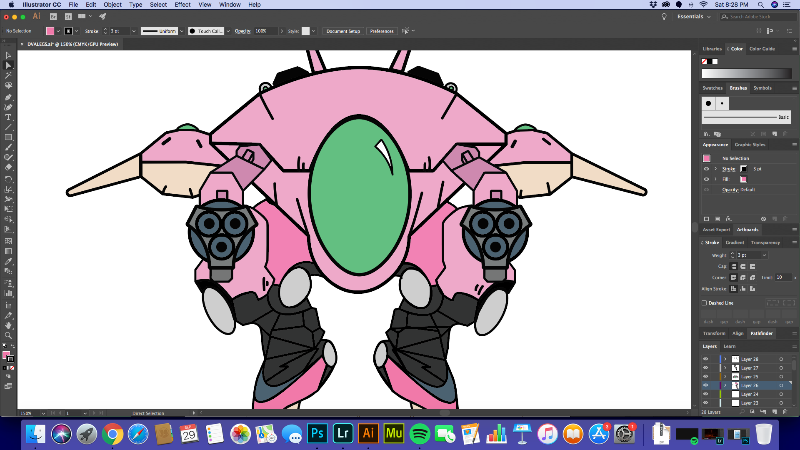This screenshot has width=800, height=450.
Task: Select the Lasso tool
Action: click(8, 85)
